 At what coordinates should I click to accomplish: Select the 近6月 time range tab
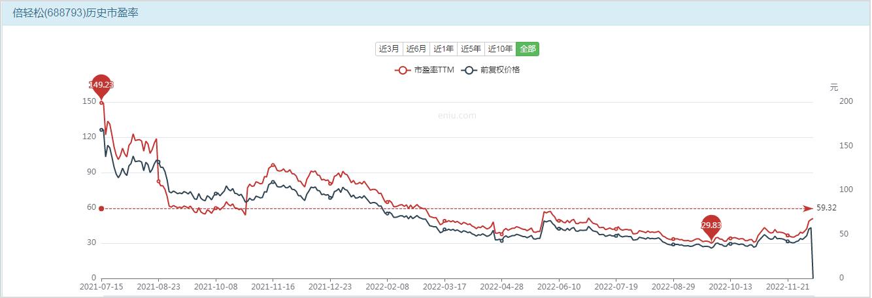click(x=416, y=49)
